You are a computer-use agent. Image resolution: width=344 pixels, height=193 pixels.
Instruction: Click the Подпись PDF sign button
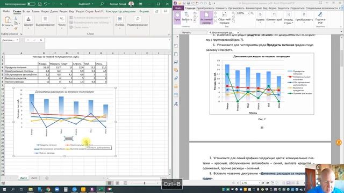(320, 18)
